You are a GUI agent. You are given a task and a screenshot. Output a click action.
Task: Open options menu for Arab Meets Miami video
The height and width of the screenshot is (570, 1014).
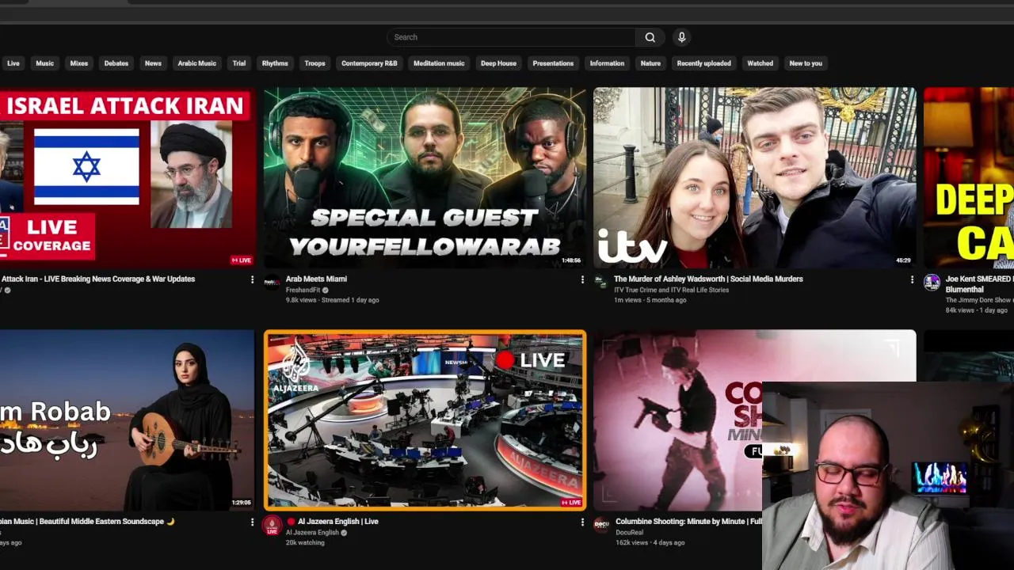pos(582,279)
